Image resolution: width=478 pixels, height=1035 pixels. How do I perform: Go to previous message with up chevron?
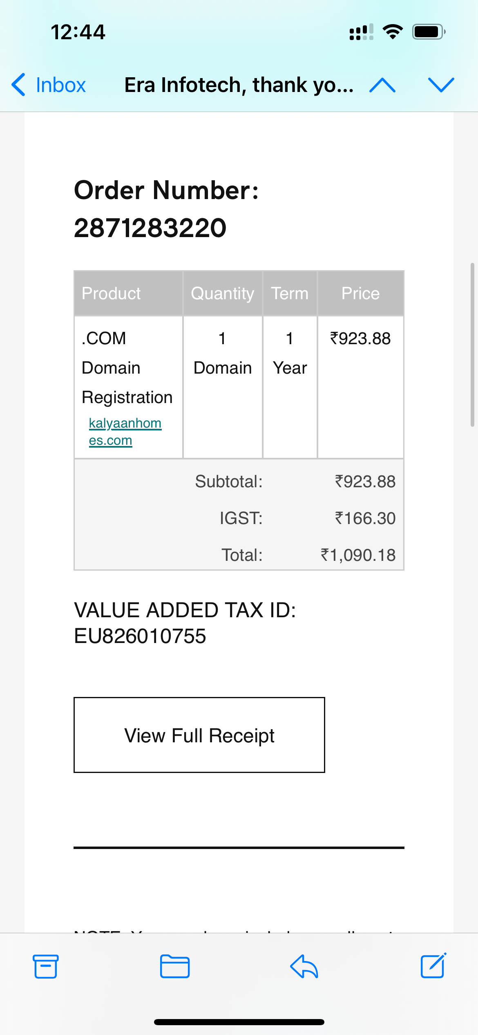[382, 85]
